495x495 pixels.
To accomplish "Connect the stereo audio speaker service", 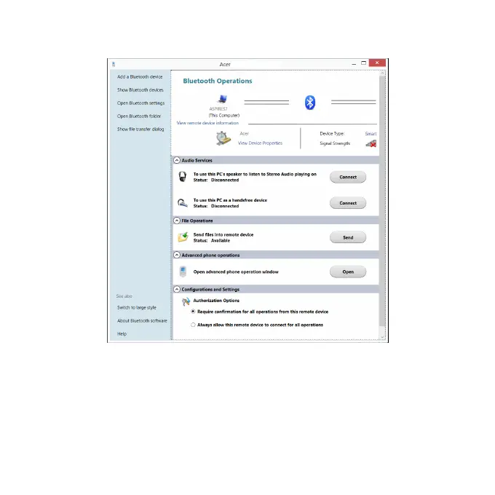I will tap(348, 177).
